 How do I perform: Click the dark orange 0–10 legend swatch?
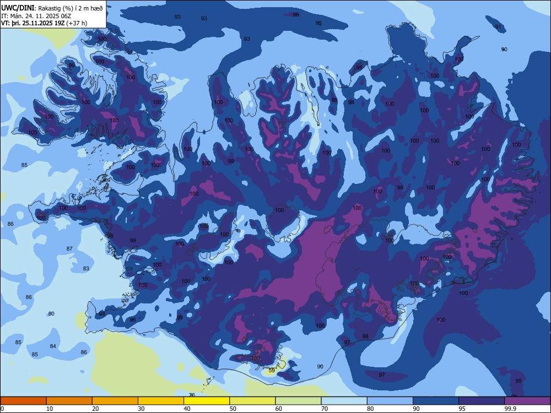pyautogui.click(x=23, y=400)
